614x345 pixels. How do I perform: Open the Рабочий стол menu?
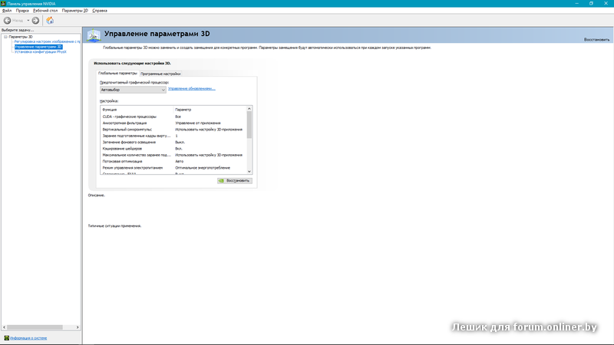pyautogui.click(x=45, y=11)
